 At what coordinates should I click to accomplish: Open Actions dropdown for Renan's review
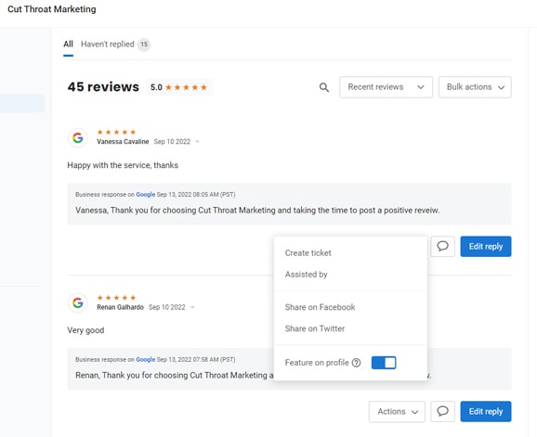tap(397, 411)
